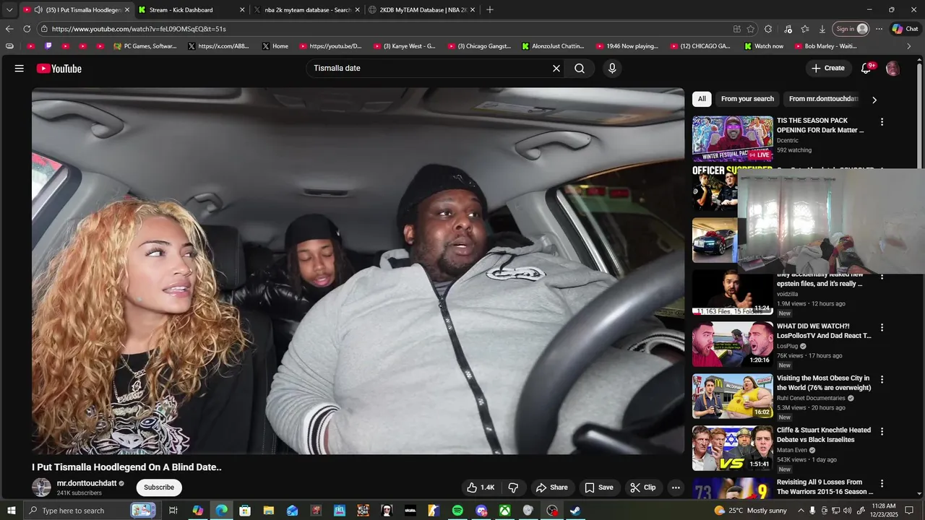The height and width of the screenshot is (520, 925).
Task: Open options for Most Obese City video
Action: (882, 379)
